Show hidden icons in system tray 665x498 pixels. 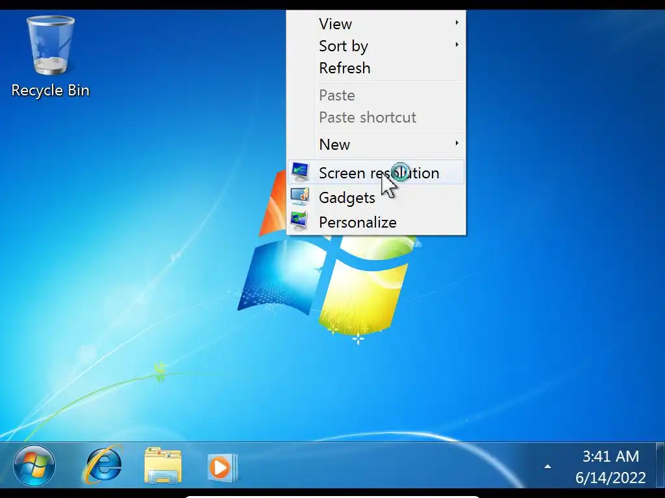point(547,467)
